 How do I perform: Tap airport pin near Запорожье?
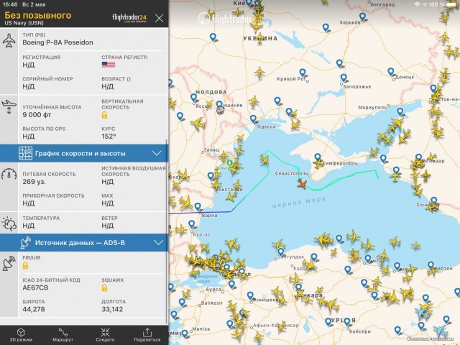(x=344, y=78)
